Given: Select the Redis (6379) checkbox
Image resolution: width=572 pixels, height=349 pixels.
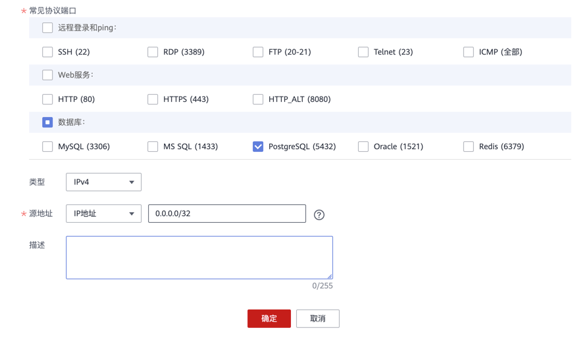Looking at the screenshot, I should tap(469, 147).
